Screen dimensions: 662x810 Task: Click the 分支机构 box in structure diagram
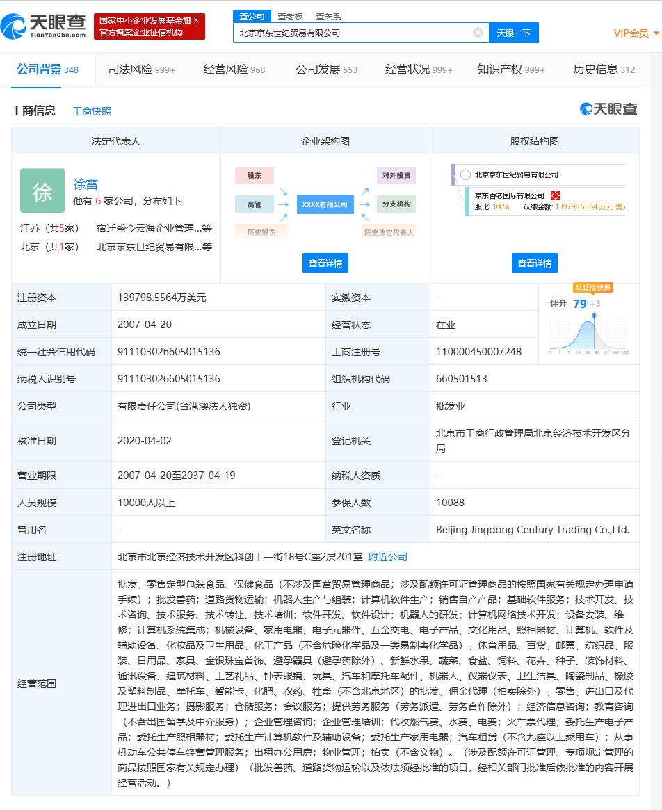pos(396,204)
